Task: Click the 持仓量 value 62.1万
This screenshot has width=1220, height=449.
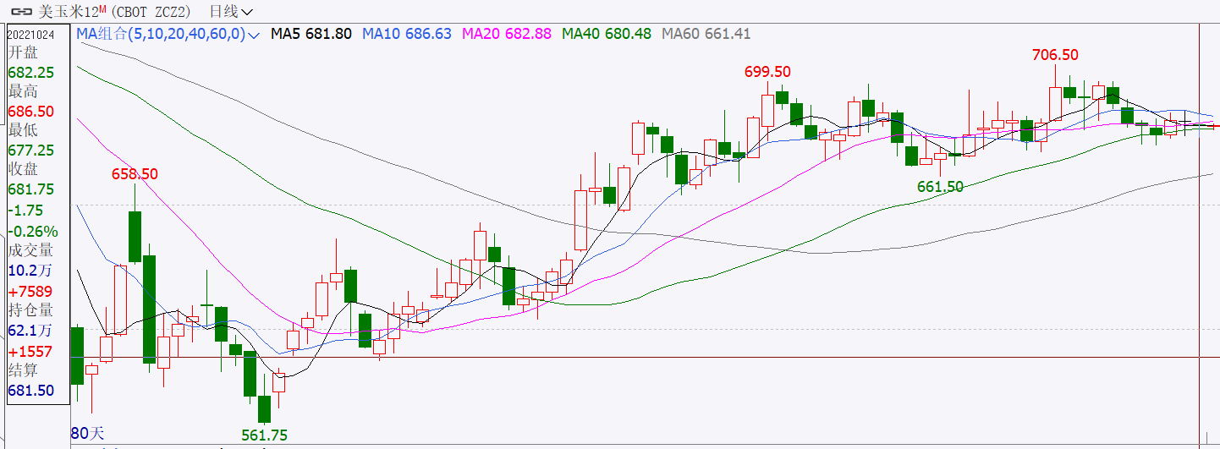Action: [30, 331]
